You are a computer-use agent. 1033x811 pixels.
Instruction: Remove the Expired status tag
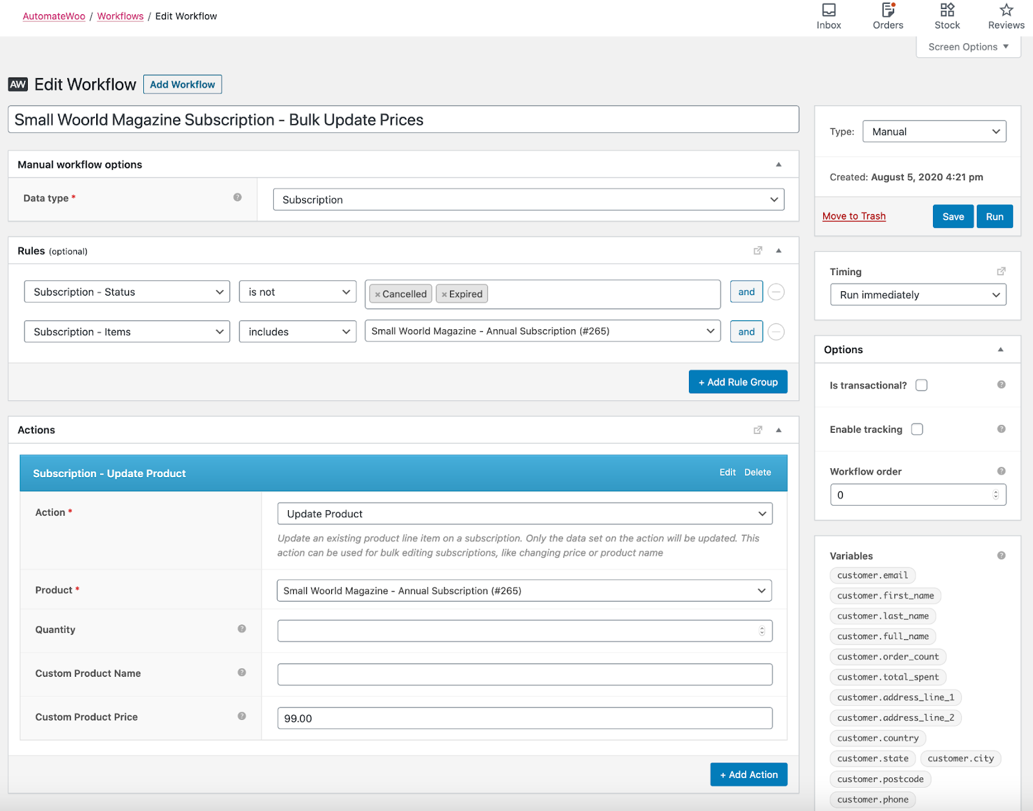[444, 294]
